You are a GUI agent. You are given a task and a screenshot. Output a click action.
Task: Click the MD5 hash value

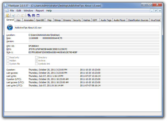pyautogui.click(x=48, y=49)
